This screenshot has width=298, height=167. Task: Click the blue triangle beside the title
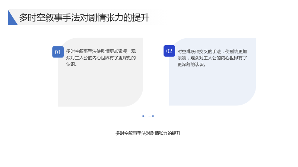click(12, 17)
